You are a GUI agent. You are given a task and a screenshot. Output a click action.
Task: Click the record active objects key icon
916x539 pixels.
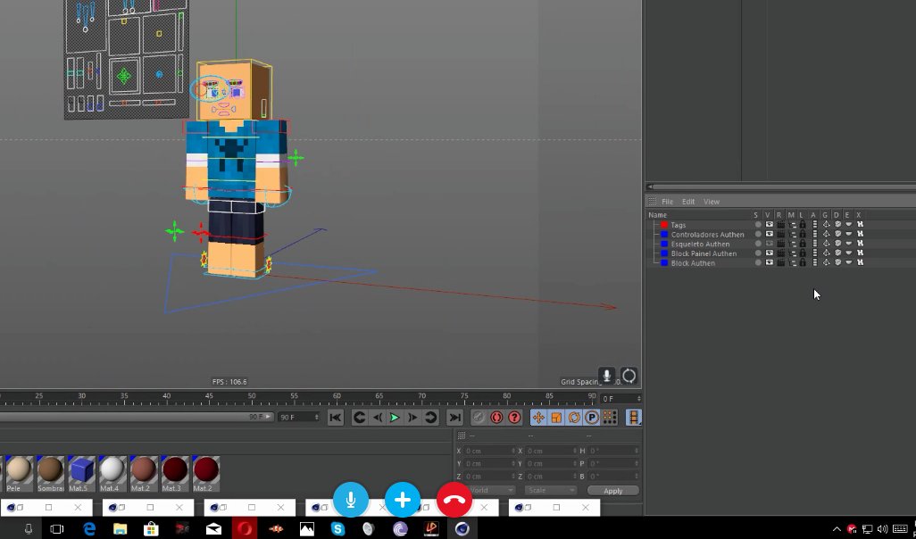point(479,417)
